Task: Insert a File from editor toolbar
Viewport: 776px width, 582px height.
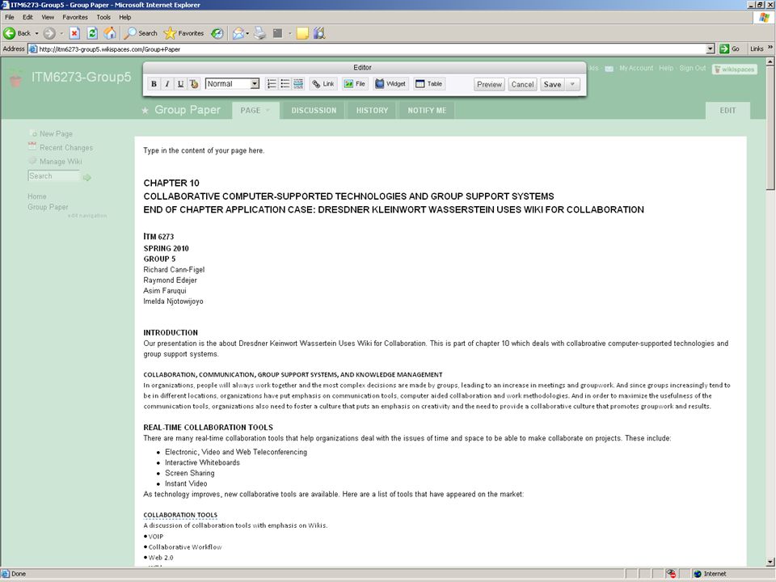Action: 355,83
